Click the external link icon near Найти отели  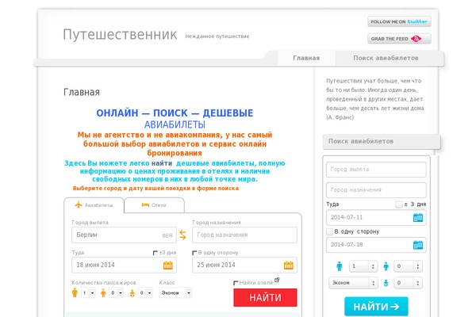tap(277, 280)
